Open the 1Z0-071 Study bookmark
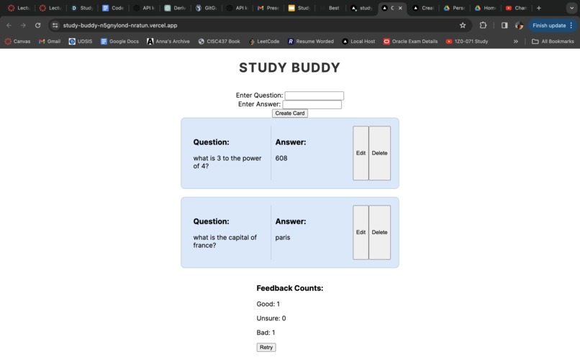 (x=467, y=42)
